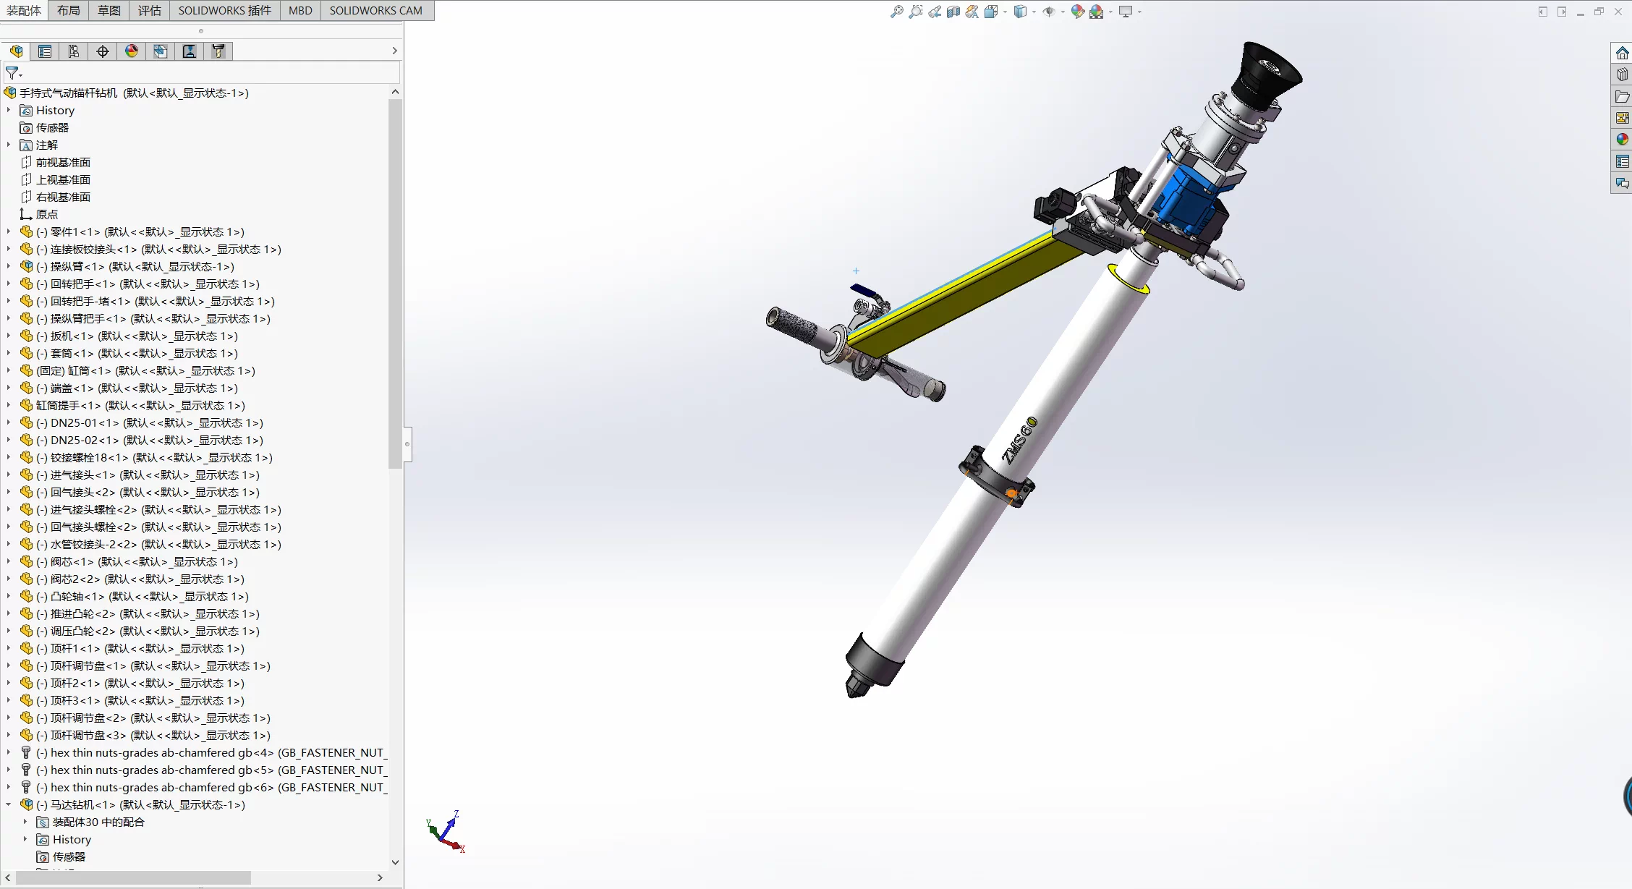Image resolution: width=1632 pixels, height=889 pixels.
Task: Open the Design Library task pane icon
Action: click(1622, 75)
